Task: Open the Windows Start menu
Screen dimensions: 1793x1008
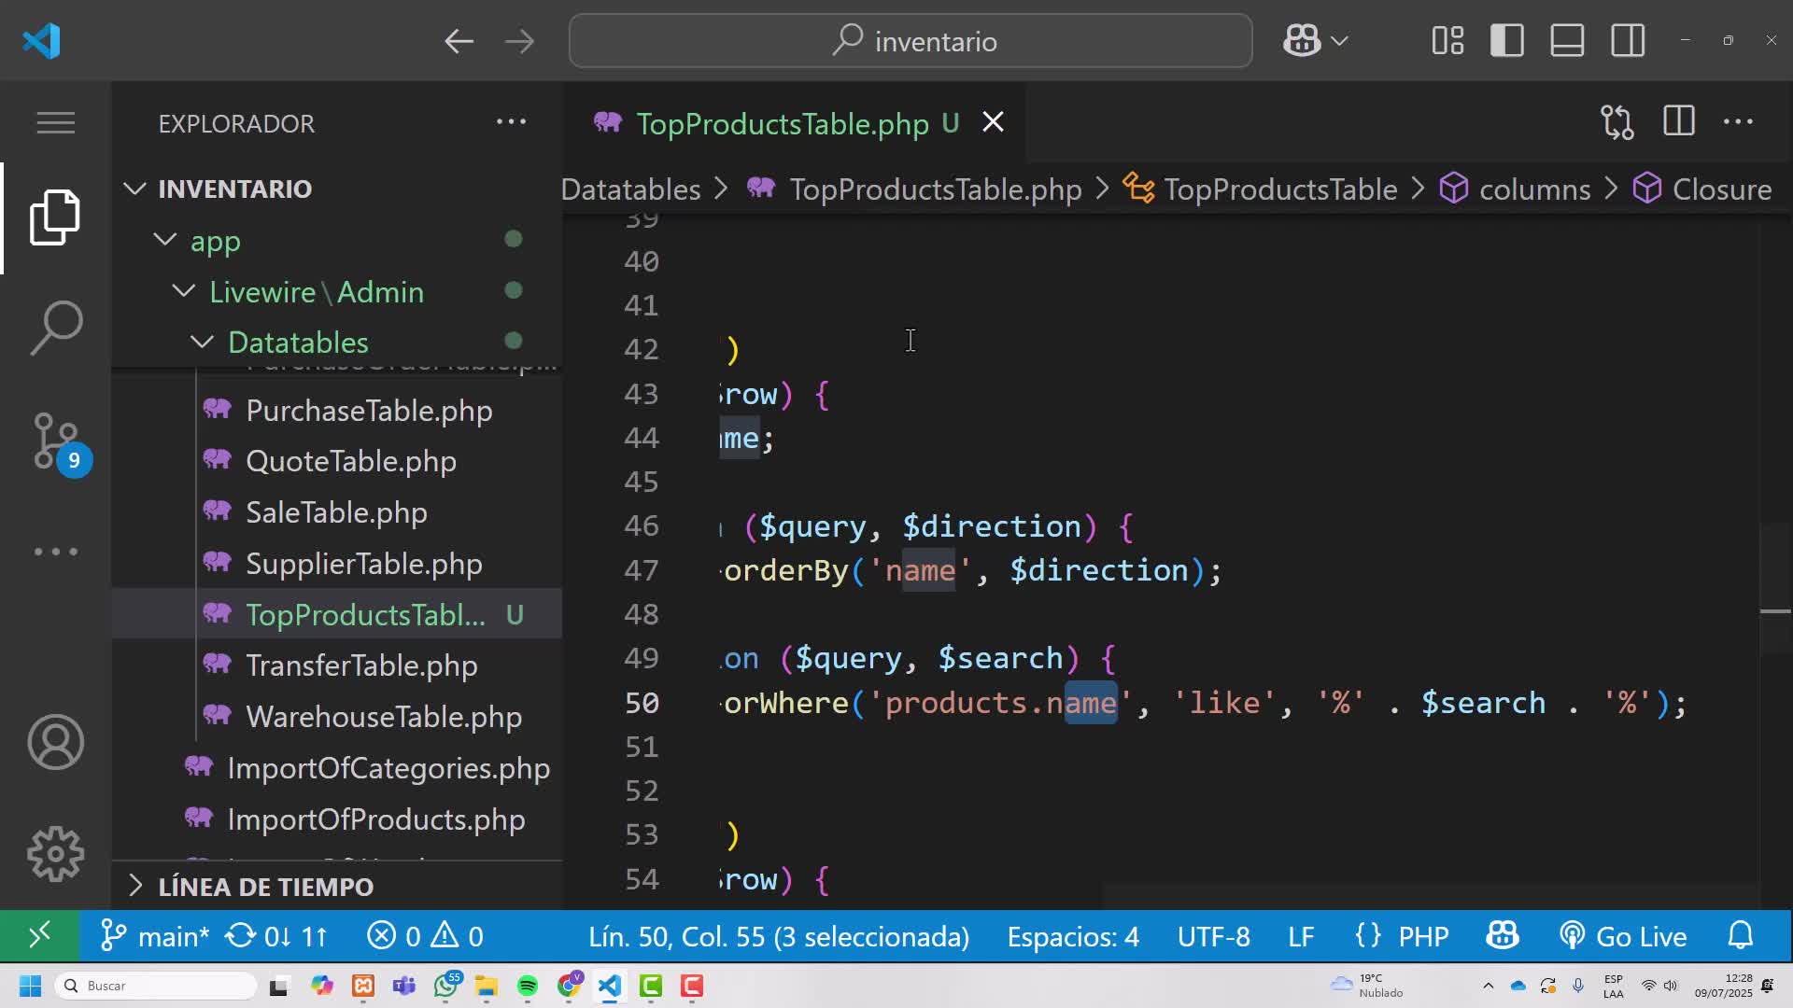Action: [x=30, y=986]
